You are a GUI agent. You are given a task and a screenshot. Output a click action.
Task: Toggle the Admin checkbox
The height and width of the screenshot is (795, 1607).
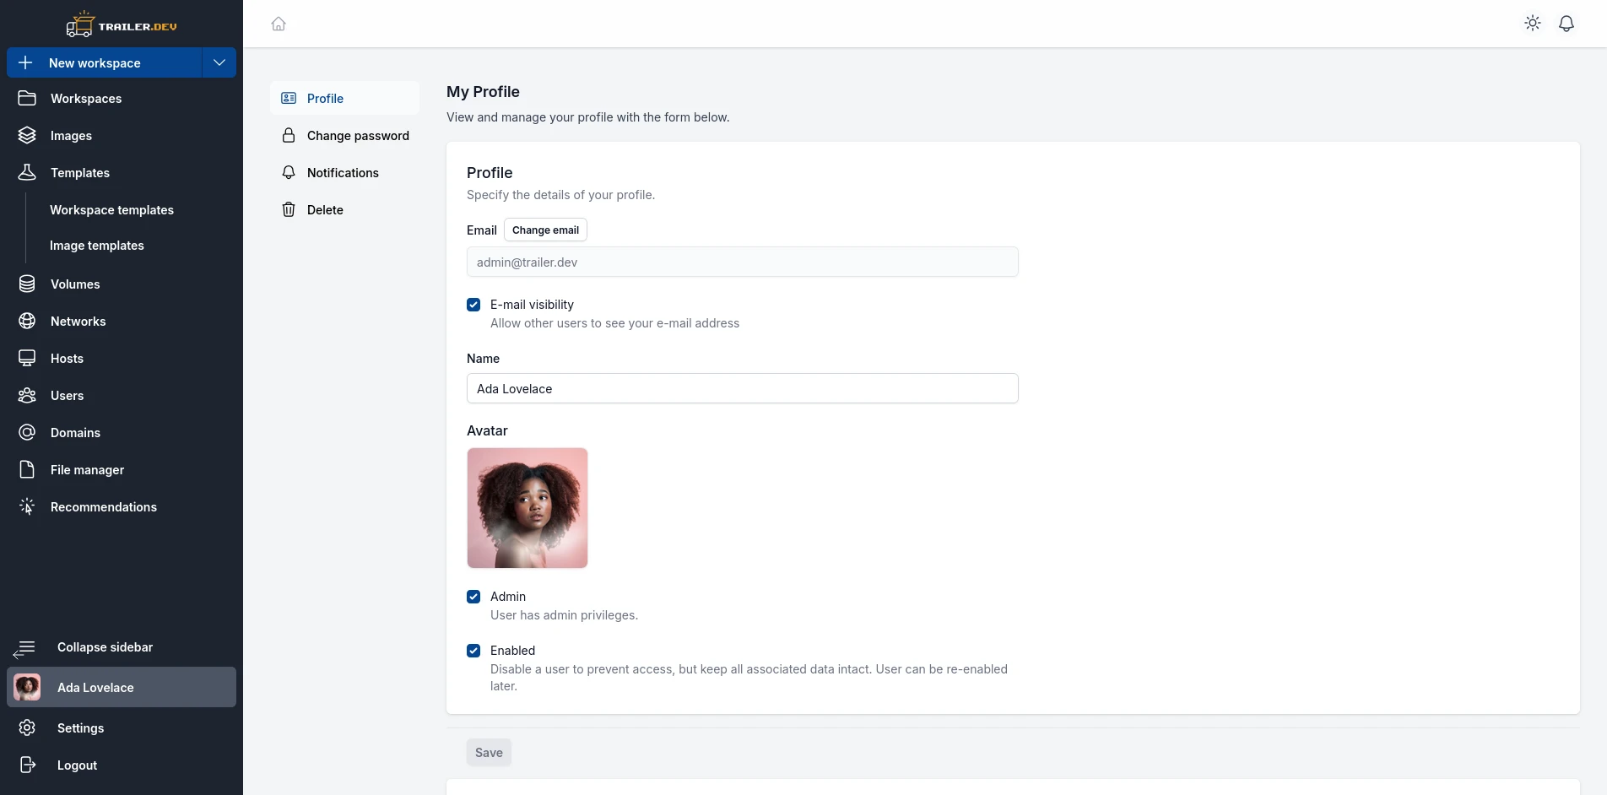[473, 597]
